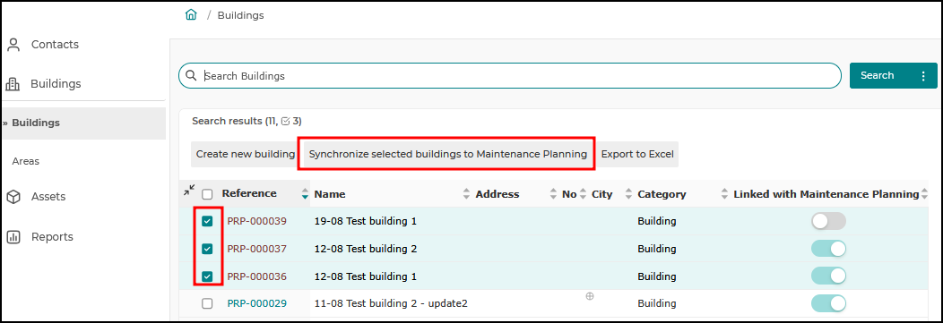
Task: Uncheck the PRP-000039 row checkbox
Action: (x=207, y=222)
